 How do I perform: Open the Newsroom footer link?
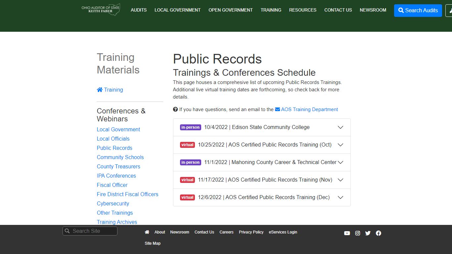180,232
